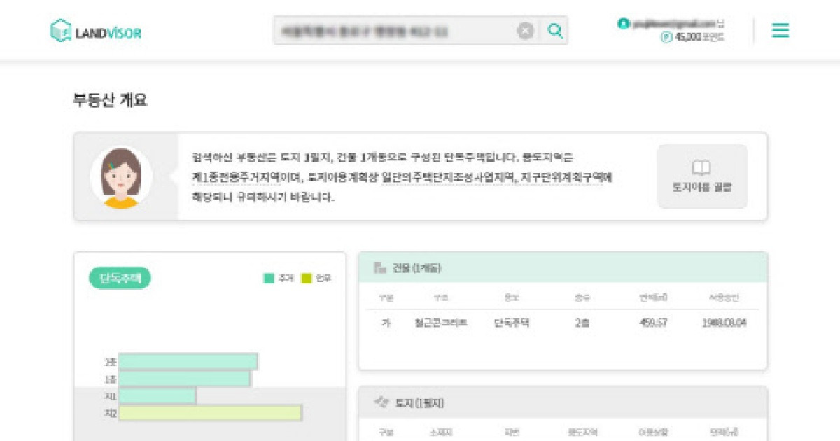Screen dimensions: 840x441
Task: Click the LANDVISOR logo
Action: [x=96, y=31]
